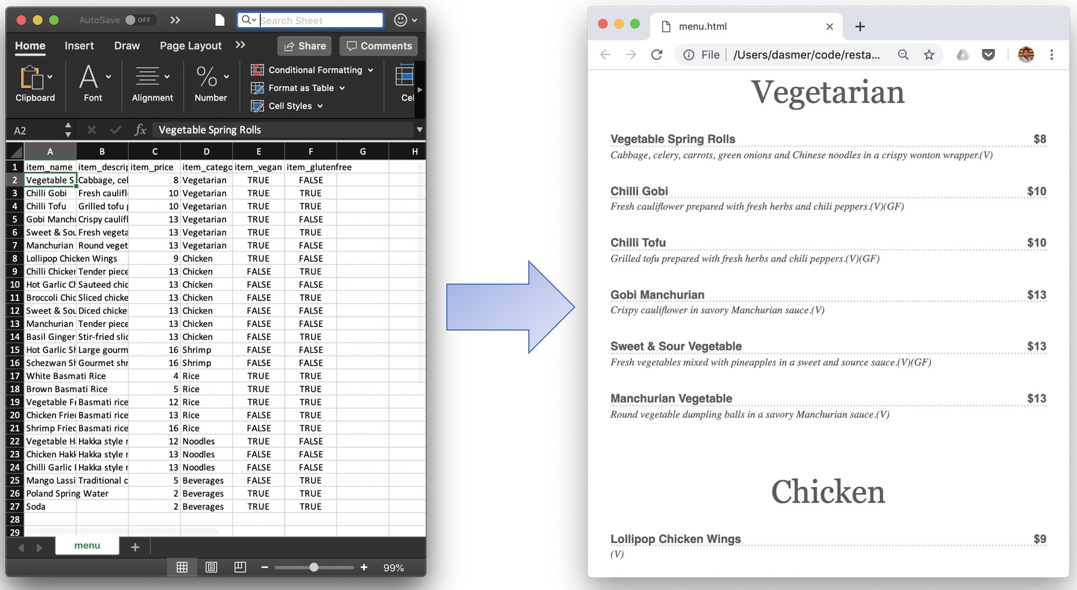Reload the menu.html page
1077x590 pixels.
(x=657, y=55)
